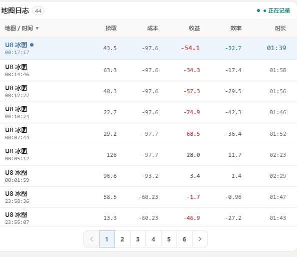Go to the previous page arrow
This screenshot has height=257, width=297.
click(91, 239)
